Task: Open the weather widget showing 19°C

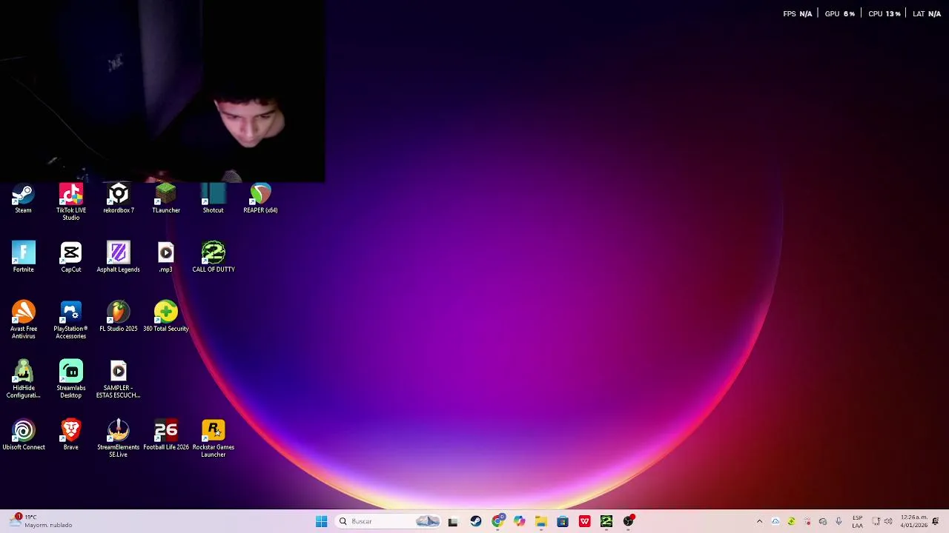Action: pyautogui.click(x=41, y=521)
